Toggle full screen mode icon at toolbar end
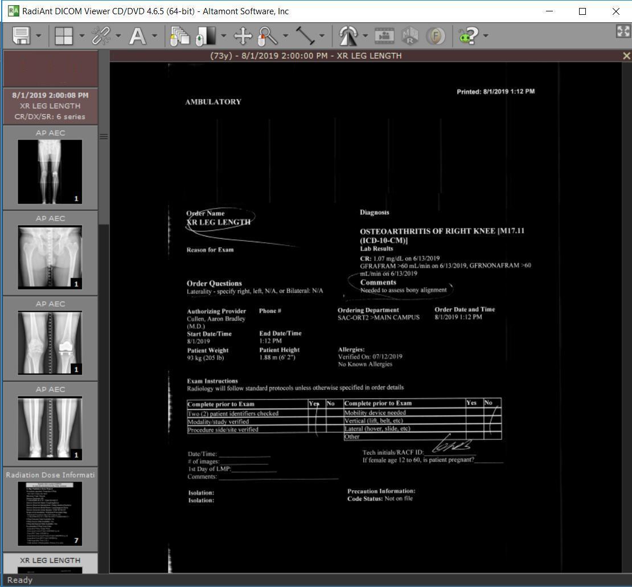The width and height of the screenshot is (632, 587). (x=623, y=31)
